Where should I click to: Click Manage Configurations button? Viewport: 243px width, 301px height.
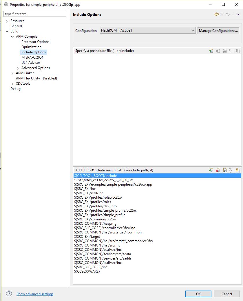pyautogui.click(x=218, y=30)
